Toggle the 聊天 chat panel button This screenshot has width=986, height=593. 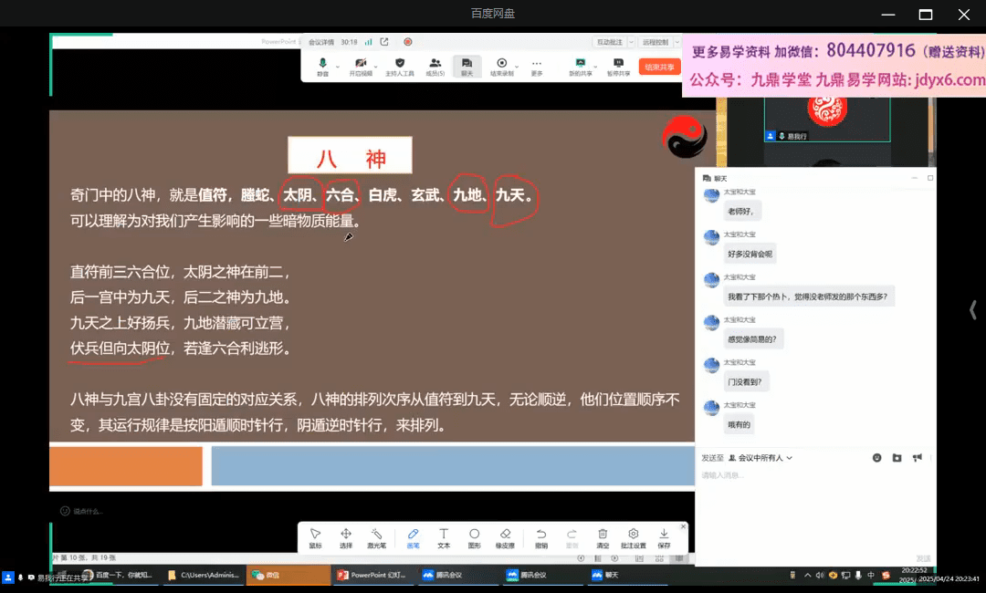[x=467, y=67]
